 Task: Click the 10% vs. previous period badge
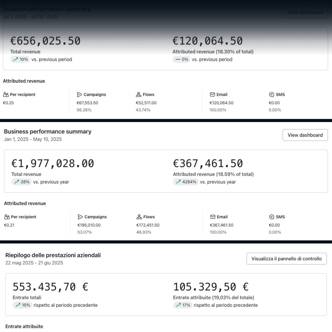20,59
